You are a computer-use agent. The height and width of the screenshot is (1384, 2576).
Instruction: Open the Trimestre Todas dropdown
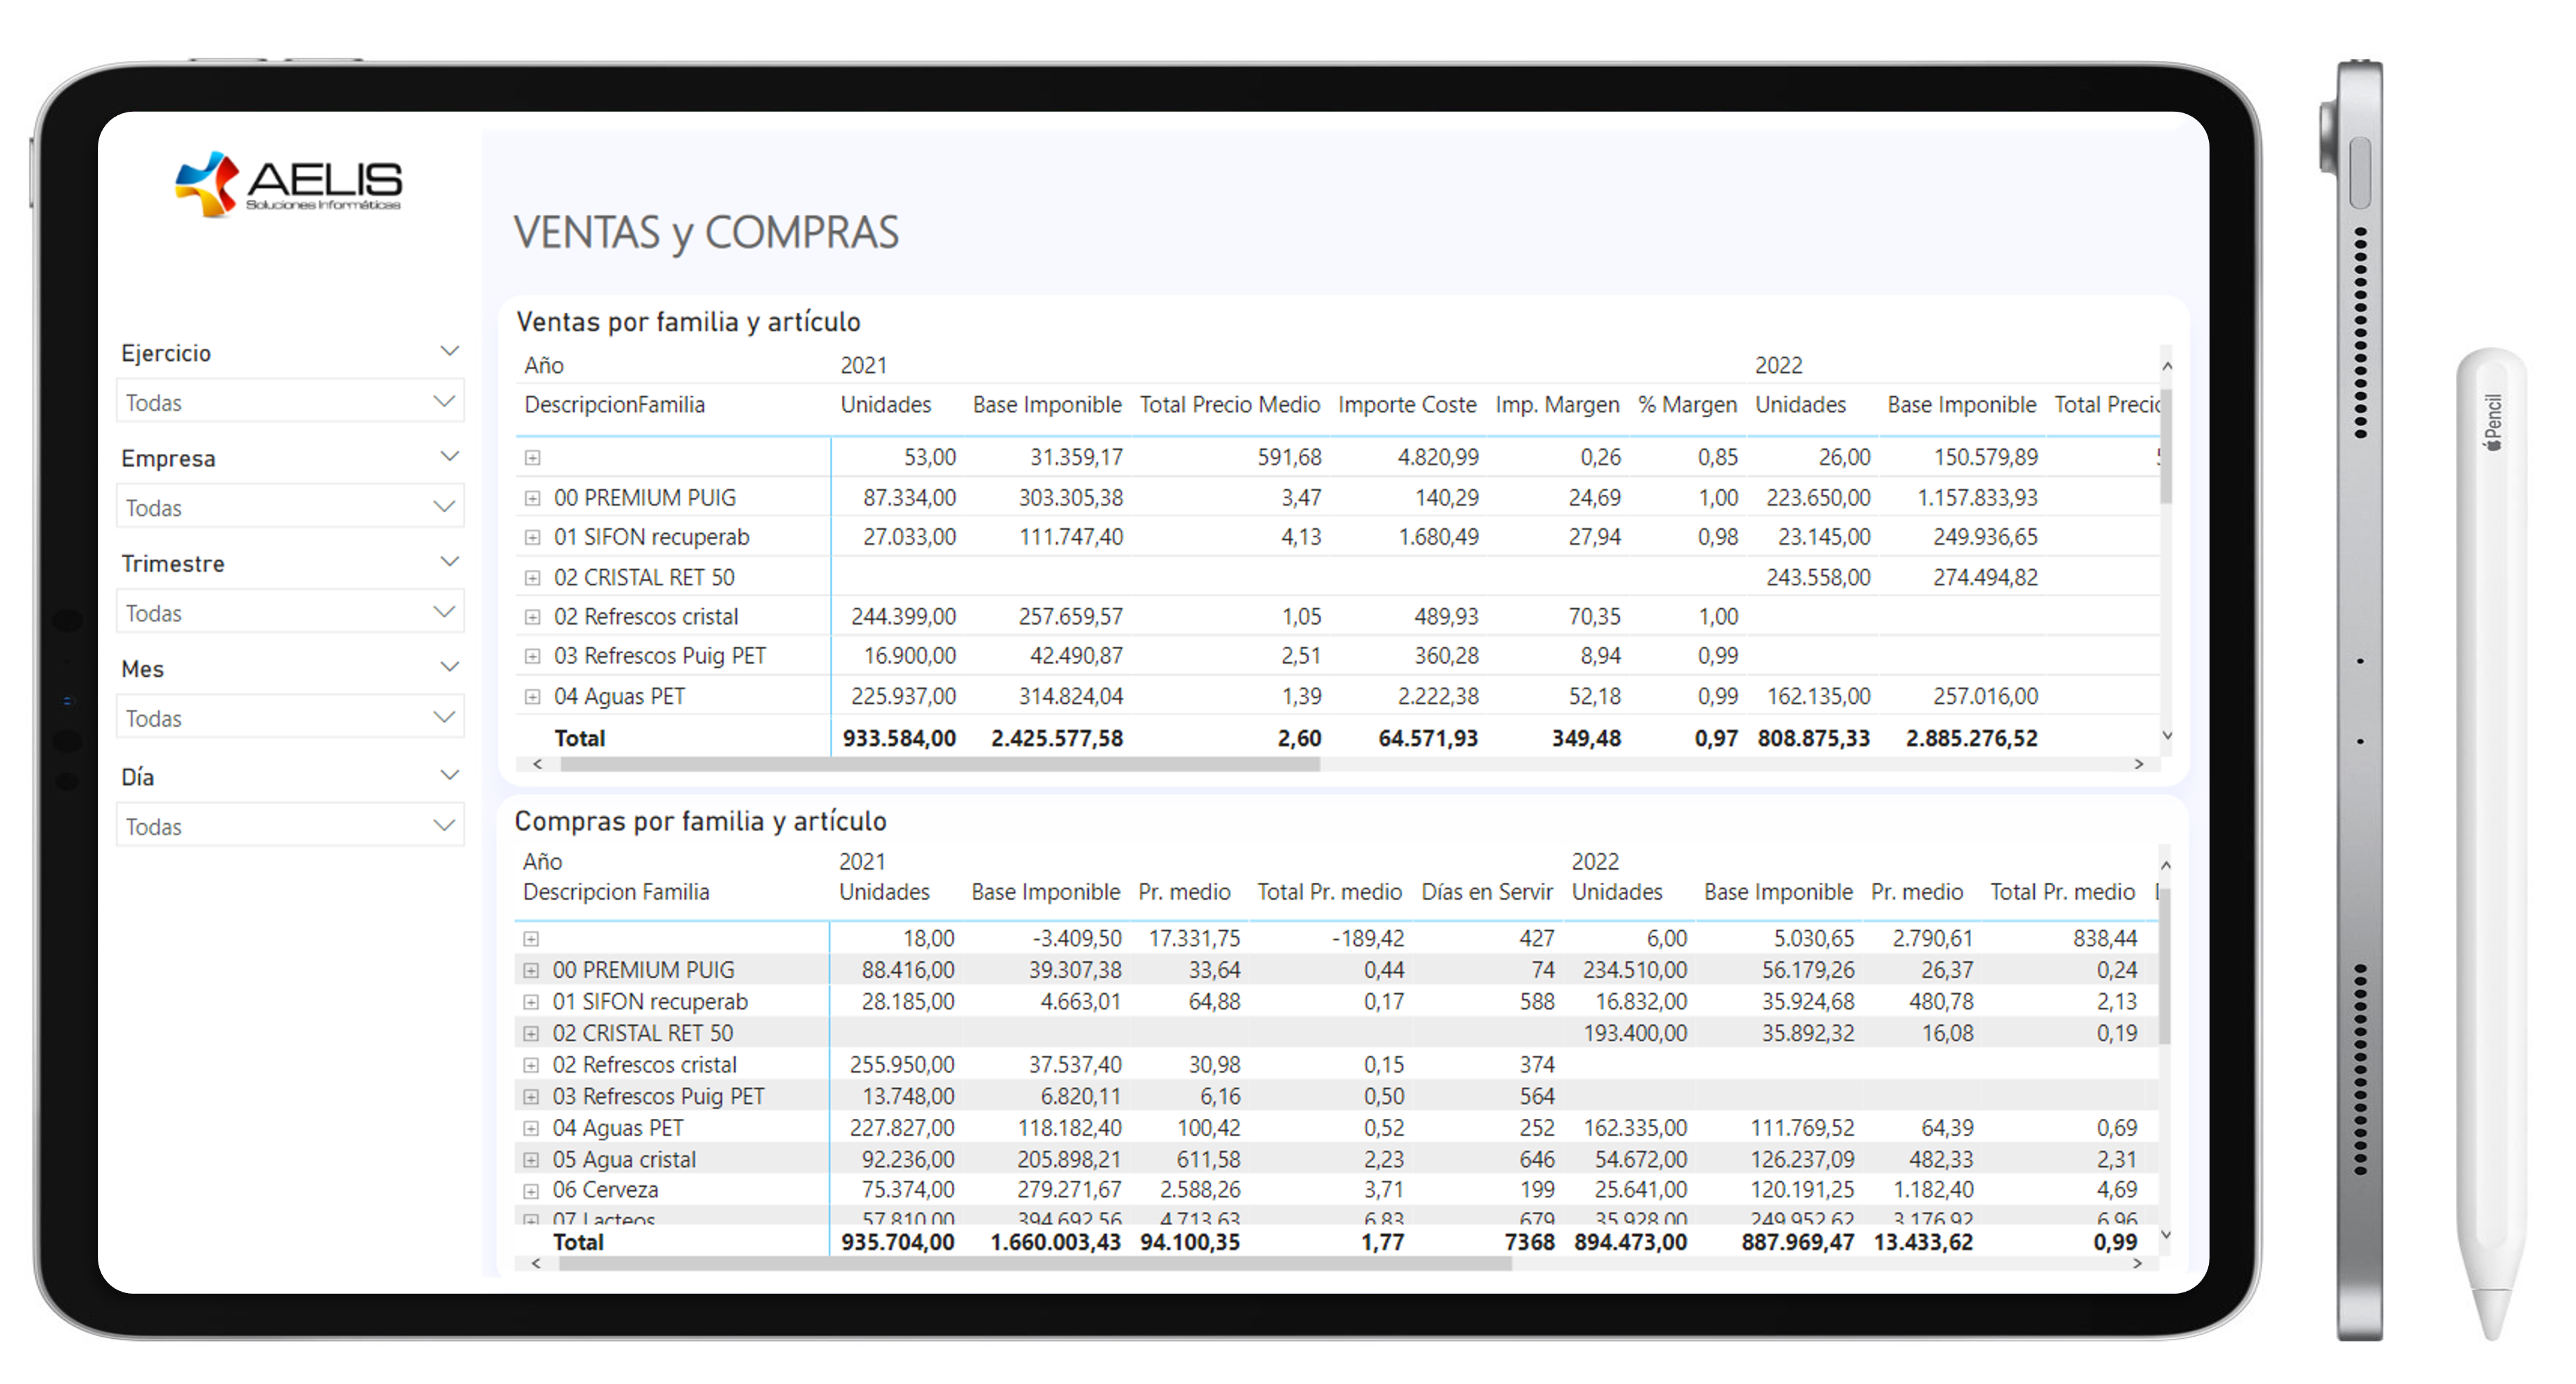click(x=290, y=612)
